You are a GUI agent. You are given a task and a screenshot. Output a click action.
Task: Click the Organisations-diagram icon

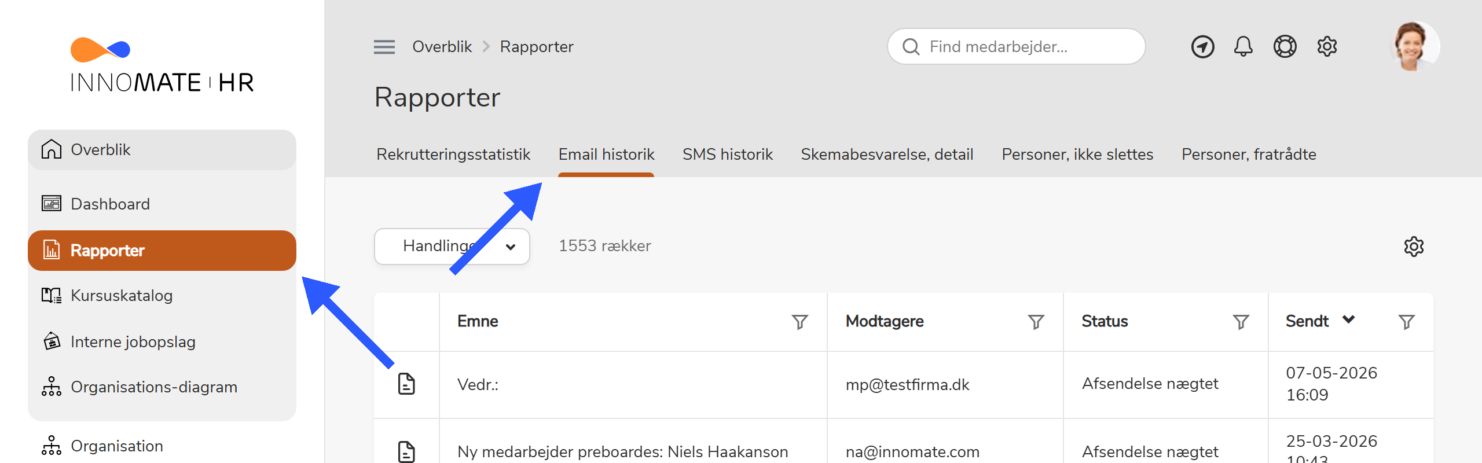click(x=52, y=387)
